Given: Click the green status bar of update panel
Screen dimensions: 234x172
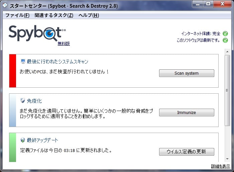Looking at the screenshot, I should point(13,147).
